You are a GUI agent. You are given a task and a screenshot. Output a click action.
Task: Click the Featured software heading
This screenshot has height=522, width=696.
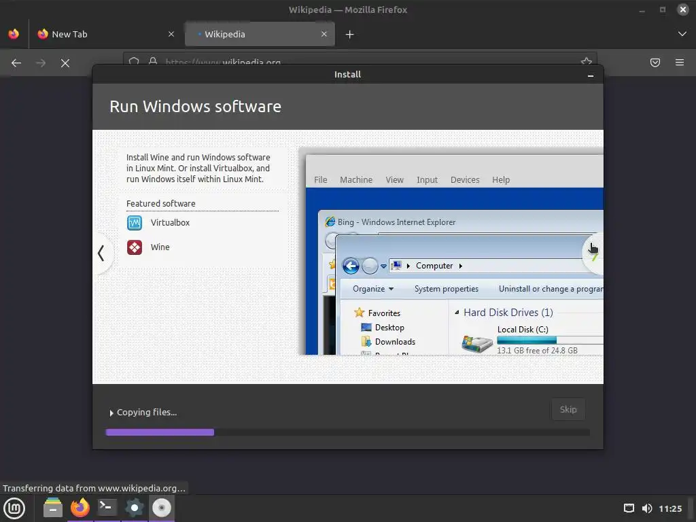click(160, 204)
